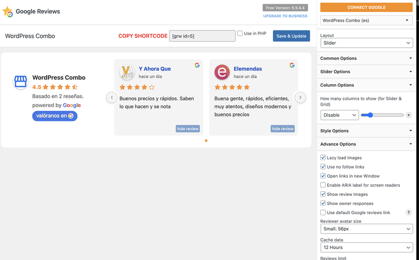Click UPGRADE TO BUSINESS link
Image resolution: width=419 pixels, height=260 pixels.
(x=285, y=16)
